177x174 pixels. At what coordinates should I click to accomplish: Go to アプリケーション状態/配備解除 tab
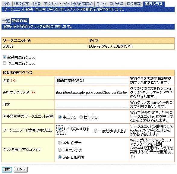pyautogui.click(x=68, y=4)
